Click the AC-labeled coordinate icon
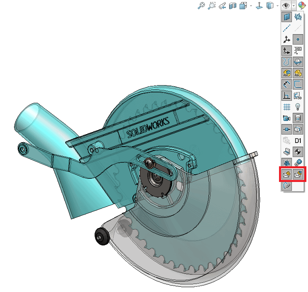Screen dimensions: 308x292 [298, 51]
